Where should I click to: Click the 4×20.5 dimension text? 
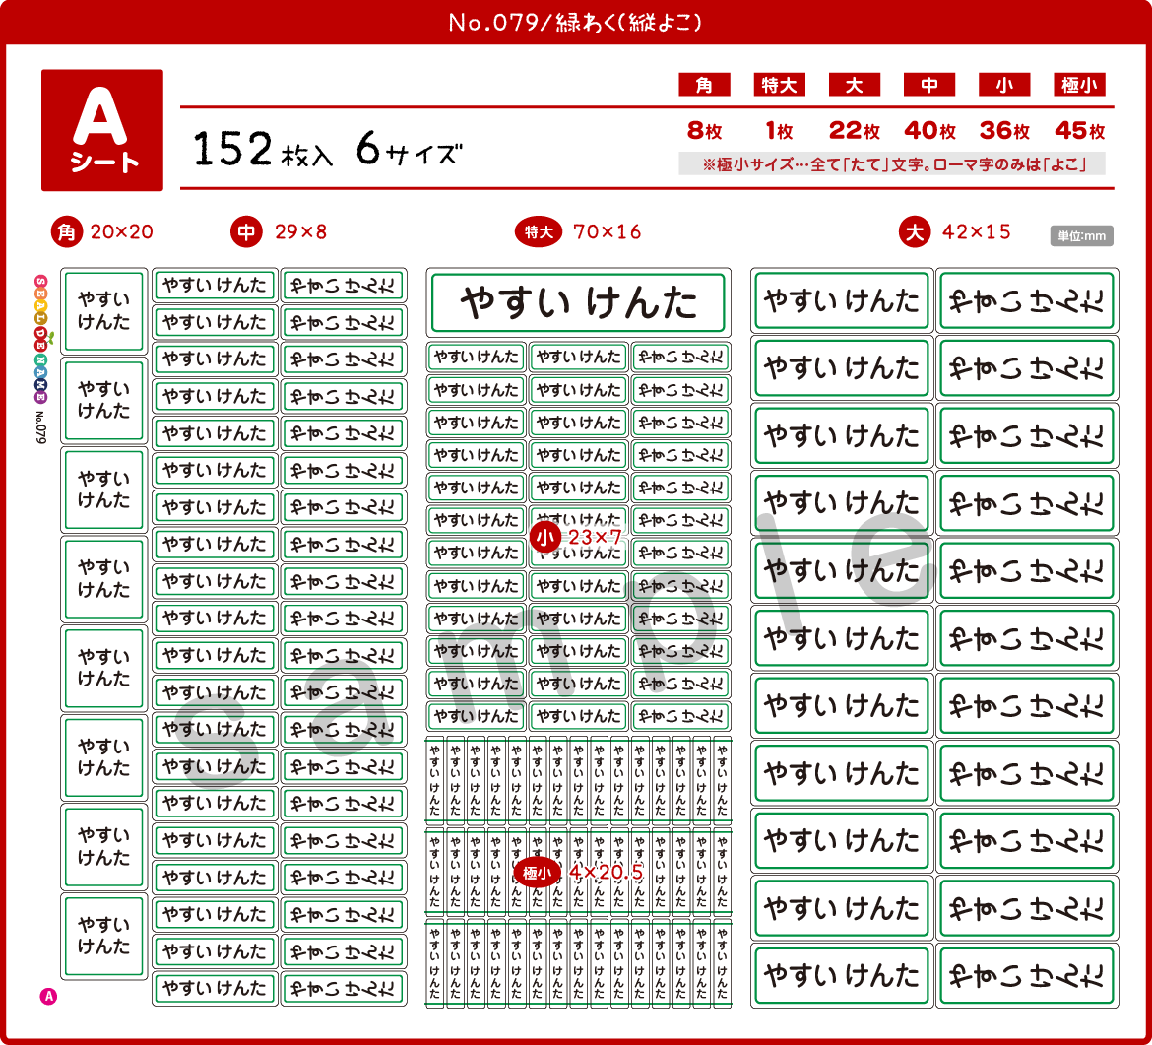[x=607, y=873]
